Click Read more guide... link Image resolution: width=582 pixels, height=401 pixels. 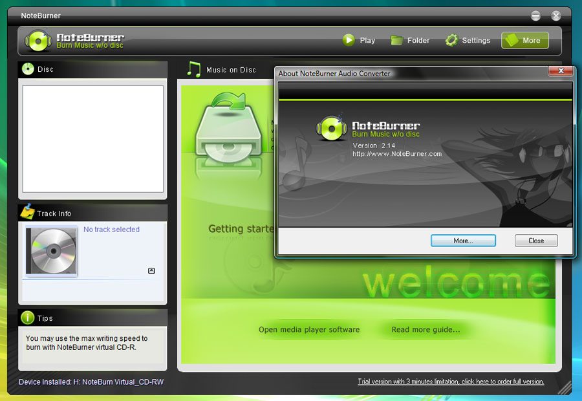[426, 329]
